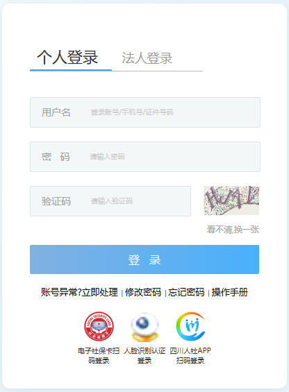Focus the 用户名 input field
The height and width of the screenshot is (392, 289).
click(x=145, y=112)
